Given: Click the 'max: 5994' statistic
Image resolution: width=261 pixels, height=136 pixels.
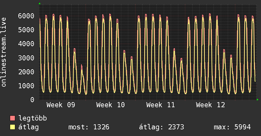Looking at the screenshot, I should [x=232, y=127].
